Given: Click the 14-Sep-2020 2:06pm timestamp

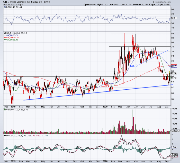Looking at the screenshot, I should point(13,5).
